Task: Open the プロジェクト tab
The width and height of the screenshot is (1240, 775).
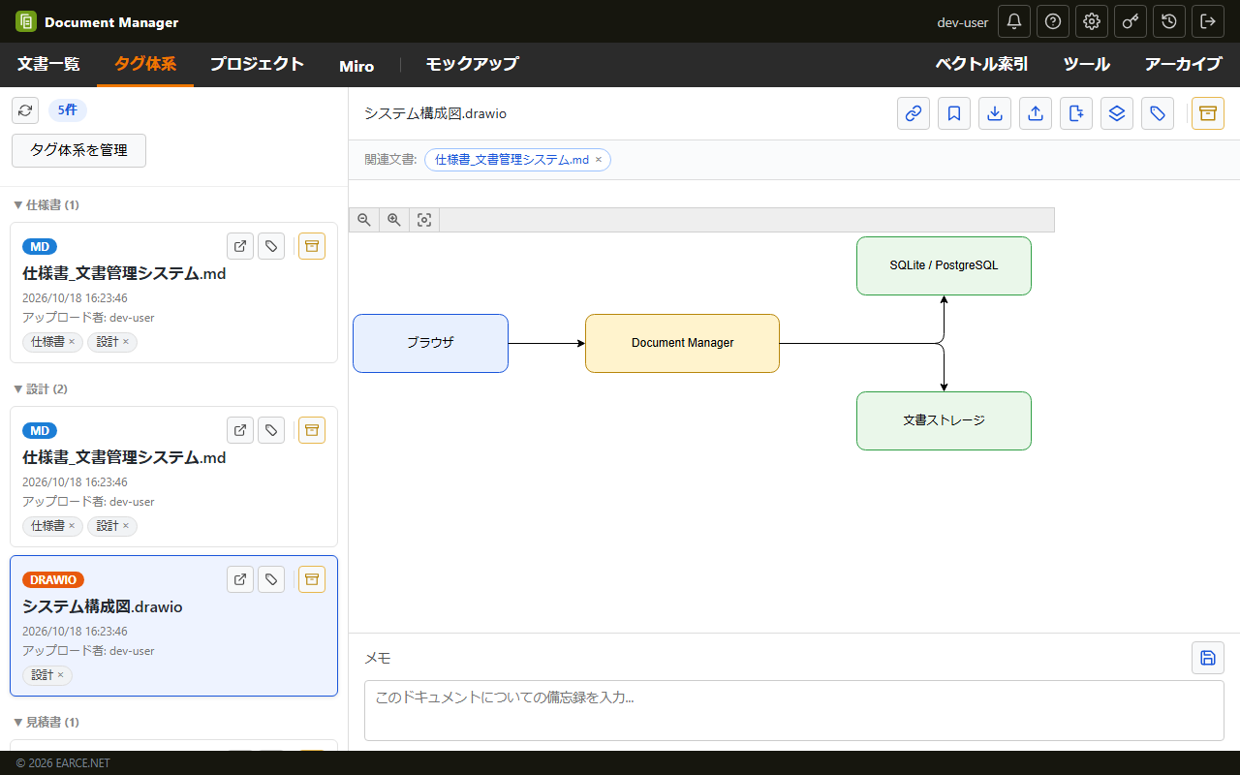Action: (x=258, y=65)
